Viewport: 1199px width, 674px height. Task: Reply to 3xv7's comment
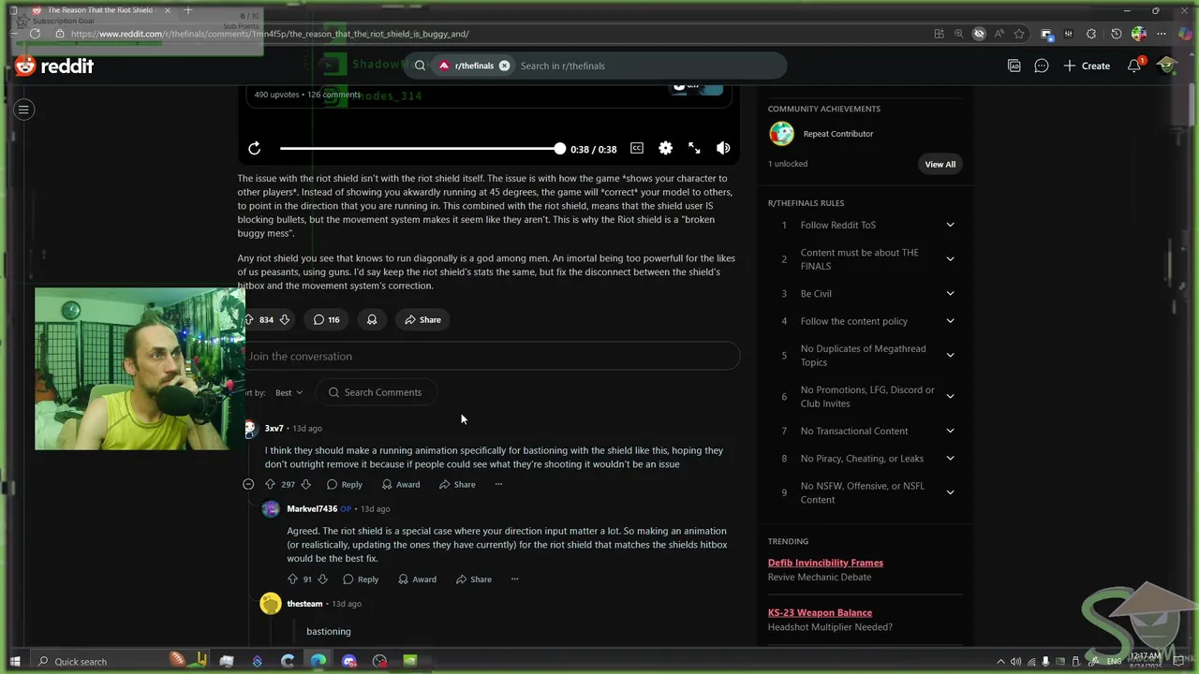[x=345, y=485]
